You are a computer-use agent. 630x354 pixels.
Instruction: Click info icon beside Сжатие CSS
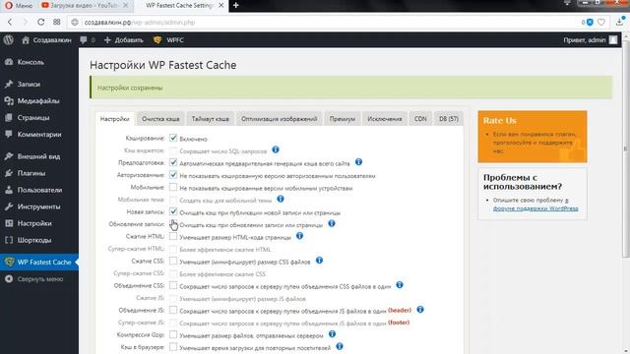click(x=319, y=261)
